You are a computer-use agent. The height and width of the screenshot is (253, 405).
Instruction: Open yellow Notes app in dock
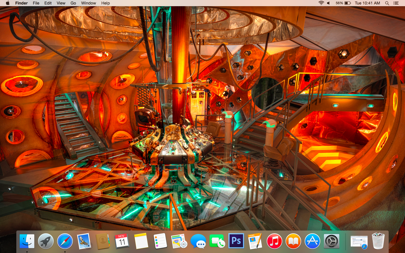coord(141,241)
